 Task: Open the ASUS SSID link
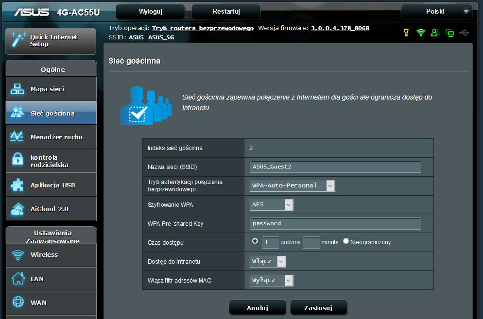pos(136,37)
